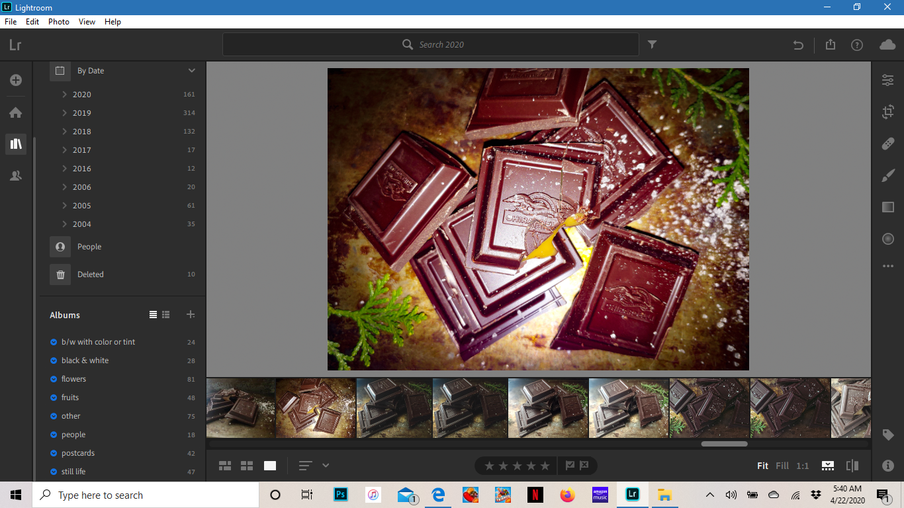The image size is (904, 508).
Task: Click the sort order icon
Action: click(x=305, y=466)
